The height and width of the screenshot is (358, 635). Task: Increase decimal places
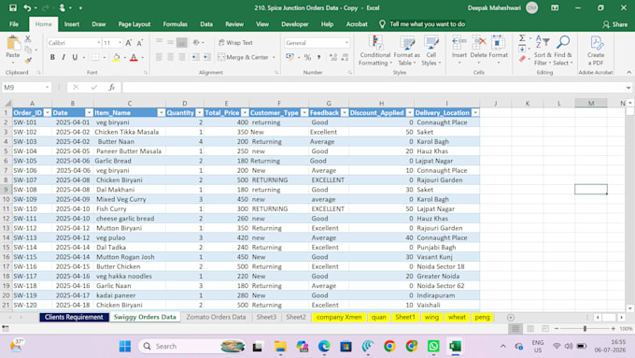(x=333, y=57)
